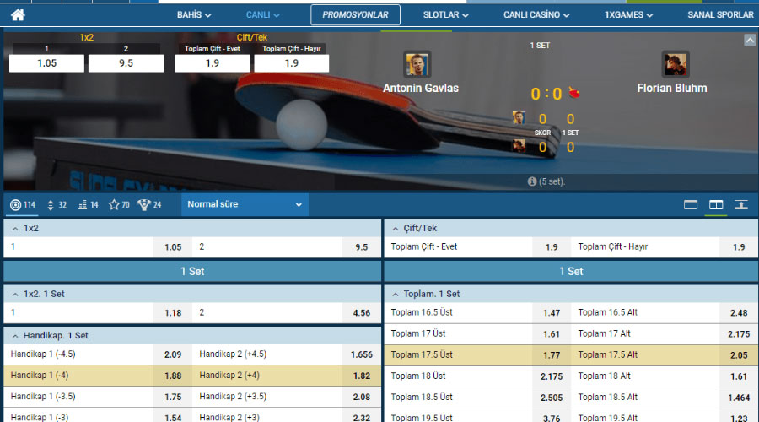This screenshot has width=759, height=422.
Task: Pick Toplam 17.5 Üst at 1.77
Action: [552, 354]
